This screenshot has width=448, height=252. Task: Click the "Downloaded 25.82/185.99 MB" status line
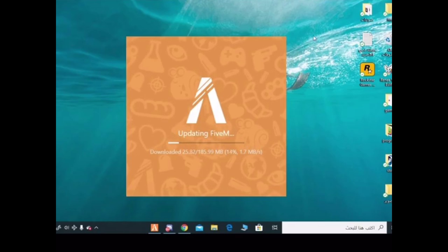(x=206, y=152)
